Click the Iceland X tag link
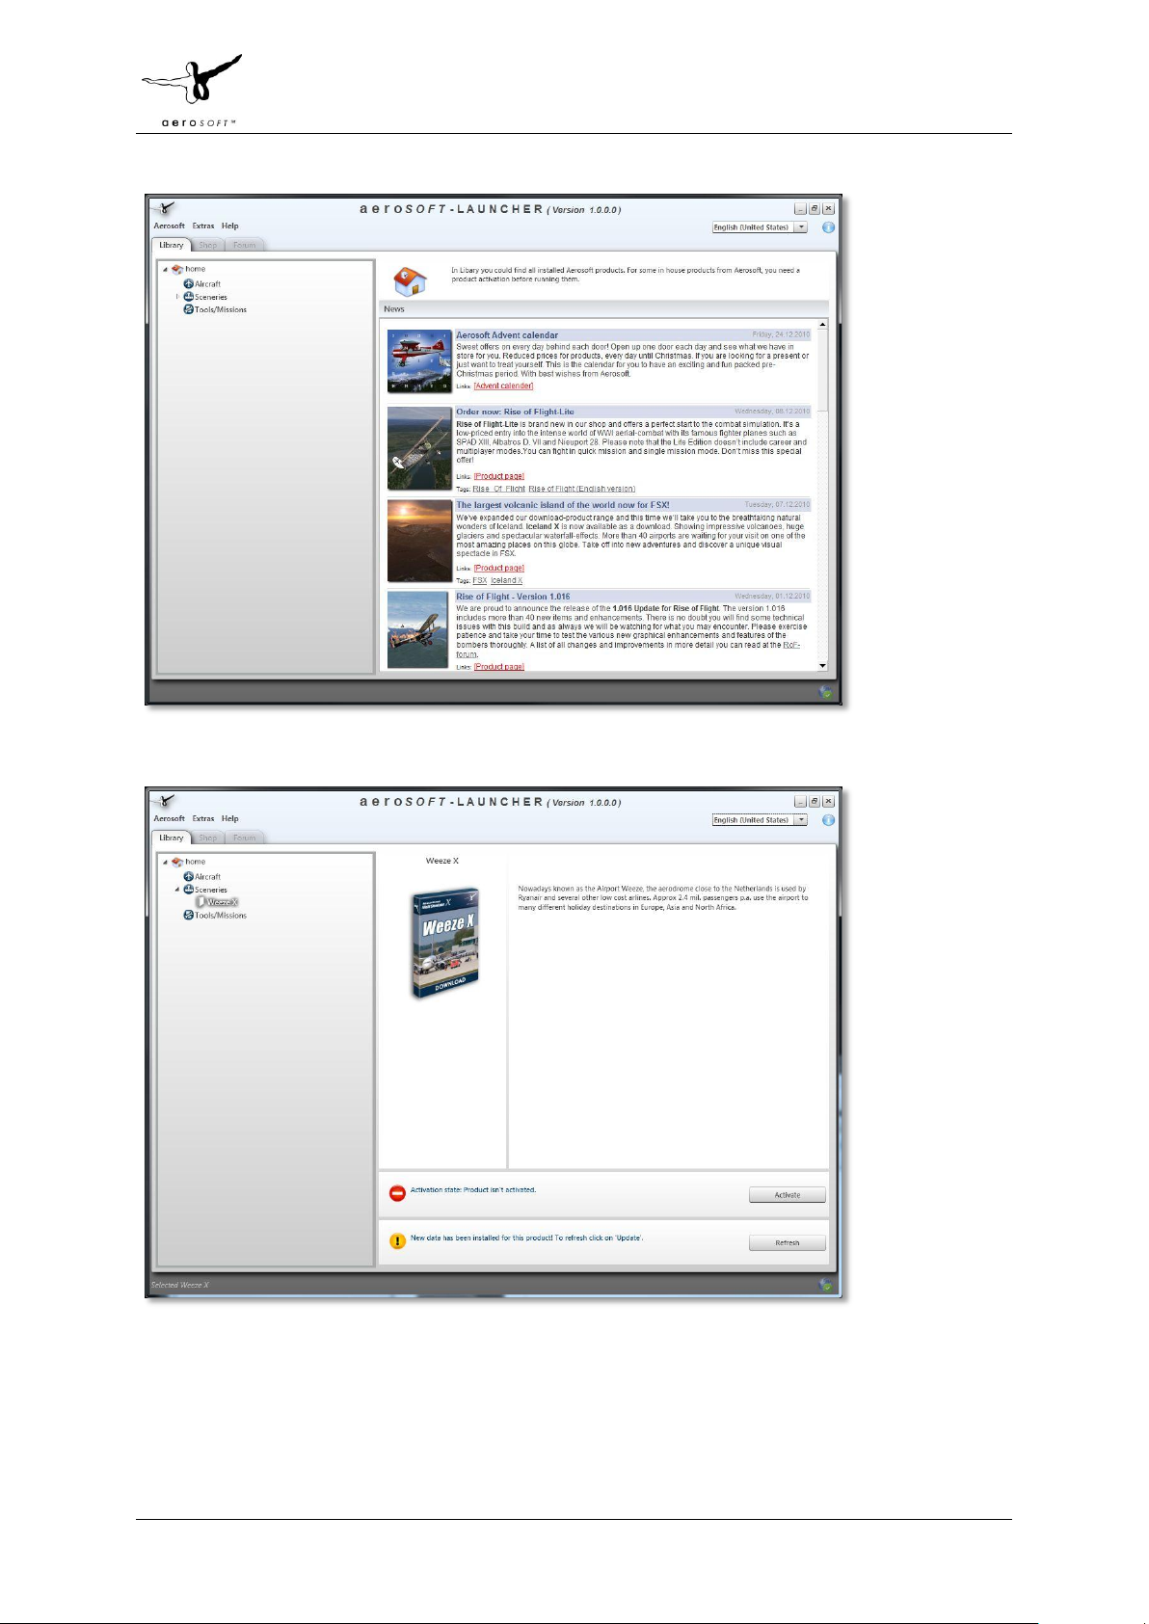 (x=507, y=580)
